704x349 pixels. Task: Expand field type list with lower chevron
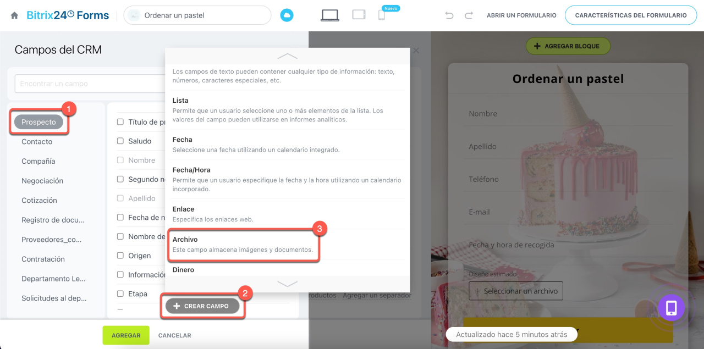coord(288,284)
